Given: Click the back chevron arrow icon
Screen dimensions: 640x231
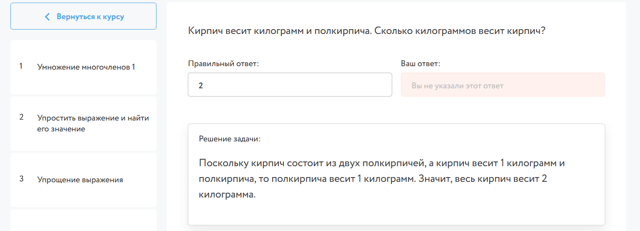Looking at the screenshot, I should (47, 17).
